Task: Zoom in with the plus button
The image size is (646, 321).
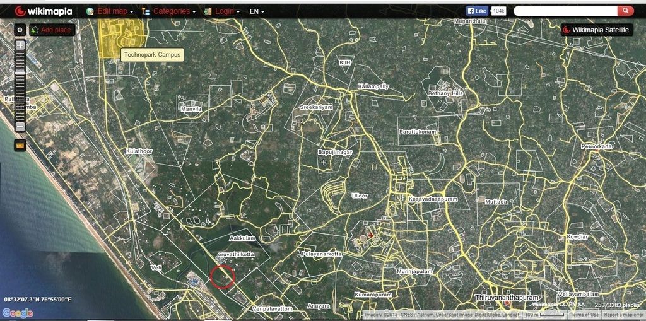Action: 20,45
